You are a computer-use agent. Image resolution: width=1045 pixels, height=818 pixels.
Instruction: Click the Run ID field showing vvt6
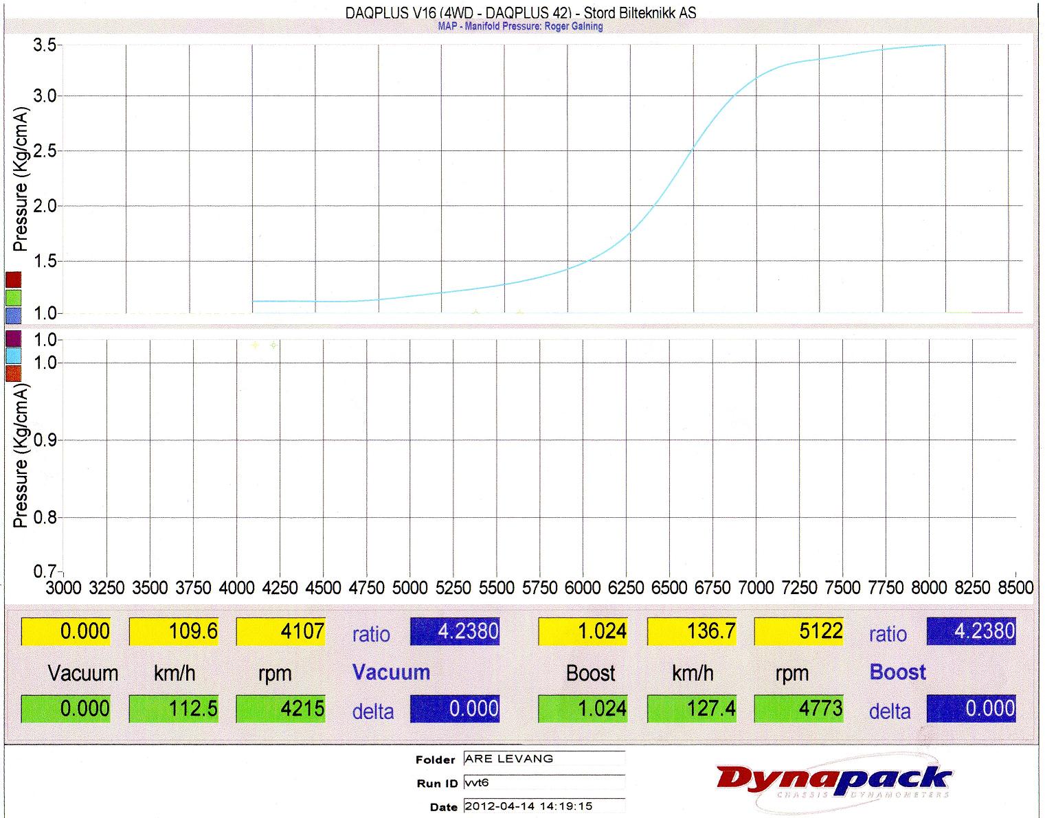point(544,783)
